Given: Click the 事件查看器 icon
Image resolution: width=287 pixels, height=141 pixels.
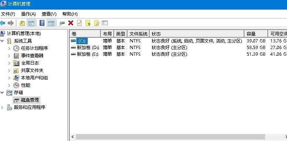Looking at the screenshot, I should click(16, 56).
